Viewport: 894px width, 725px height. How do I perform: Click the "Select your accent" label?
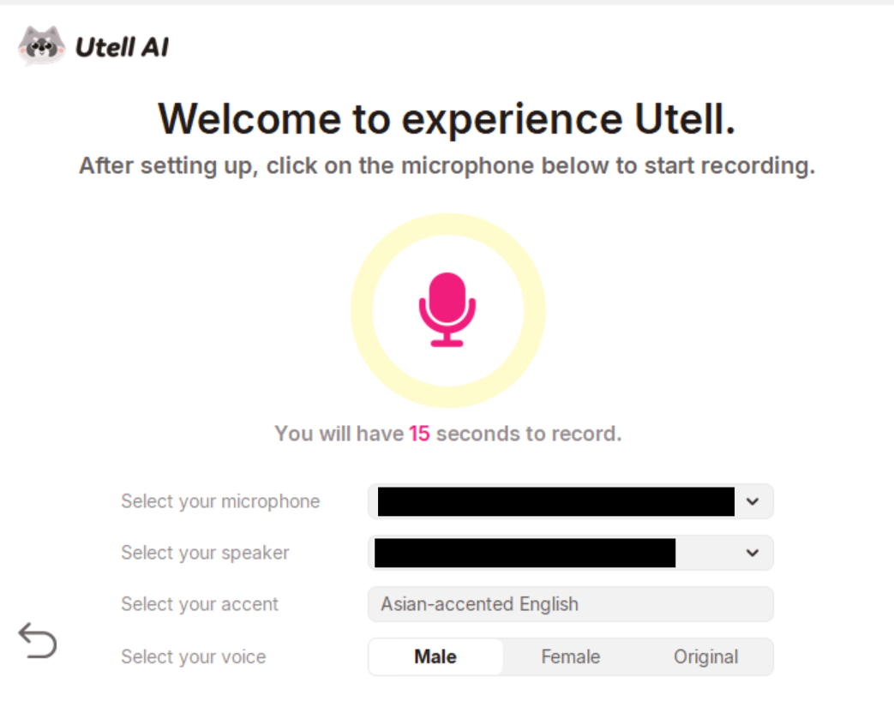pos(200,604)
